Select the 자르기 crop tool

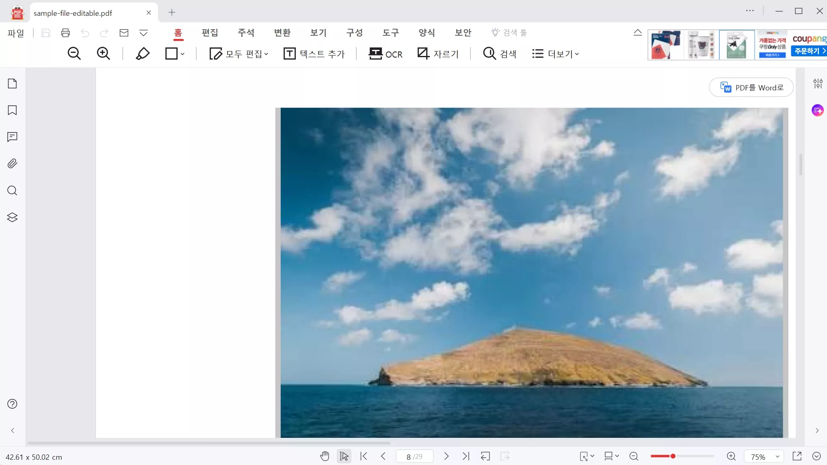(438, 54)
